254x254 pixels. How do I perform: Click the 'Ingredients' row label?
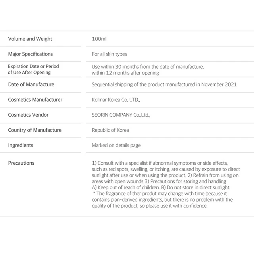(21, 145)
